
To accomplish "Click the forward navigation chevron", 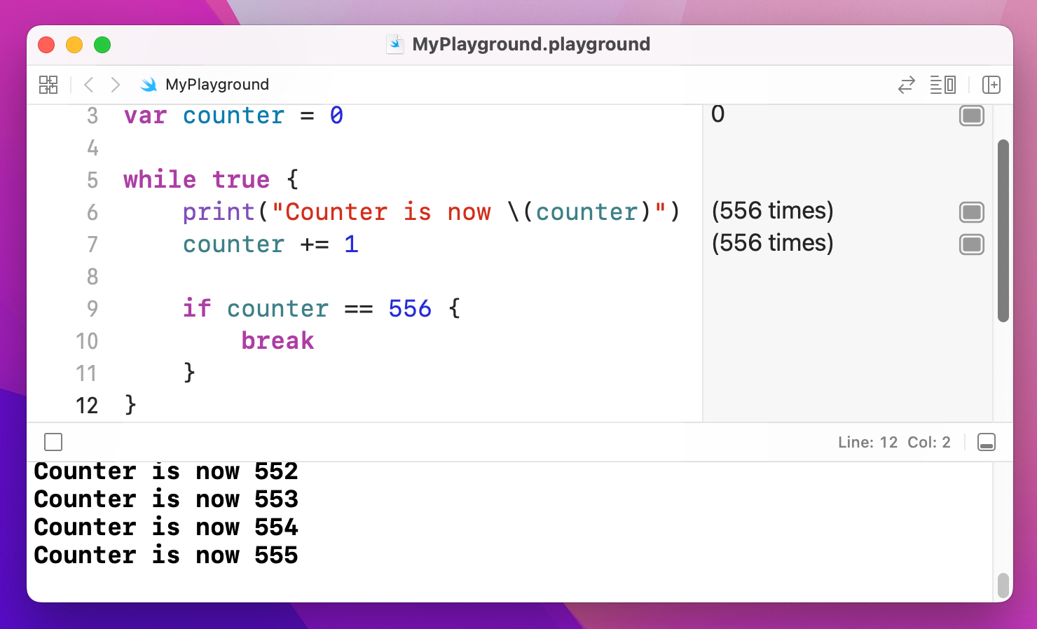I will point(116,84).
